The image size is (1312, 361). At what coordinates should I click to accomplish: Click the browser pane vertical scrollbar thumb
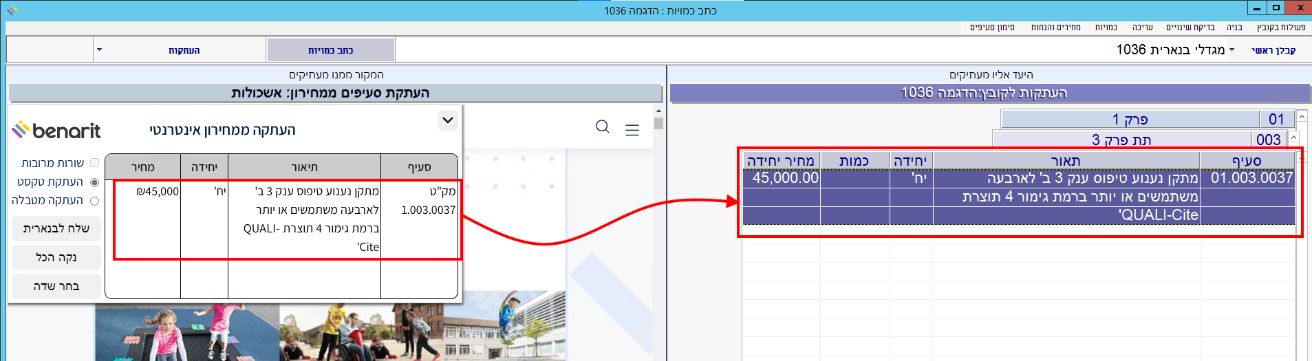pos(658,124)
